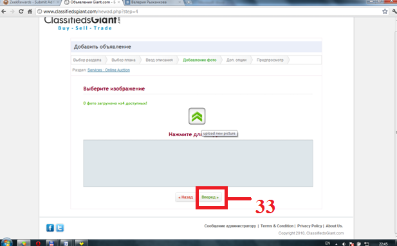
Task: Click the 22:45 clock in the taskbar
Action: click(x=383, y=244)
